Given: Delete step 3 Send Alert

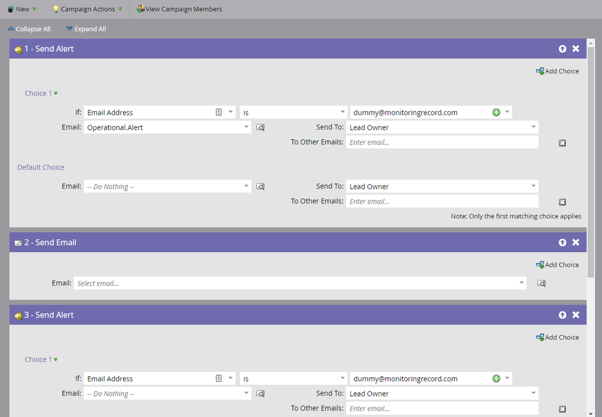Looking at the screenshot, I should pos(576,315).
